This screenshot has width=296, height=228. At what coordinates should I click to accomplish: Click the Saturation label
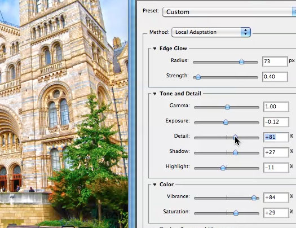(x=176, y=212)
